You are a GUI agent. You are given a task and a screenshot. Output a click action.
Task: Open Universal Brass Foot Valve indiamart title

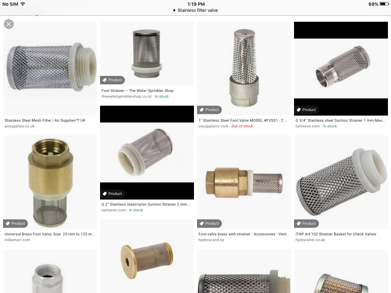click(x=49, y=234)
